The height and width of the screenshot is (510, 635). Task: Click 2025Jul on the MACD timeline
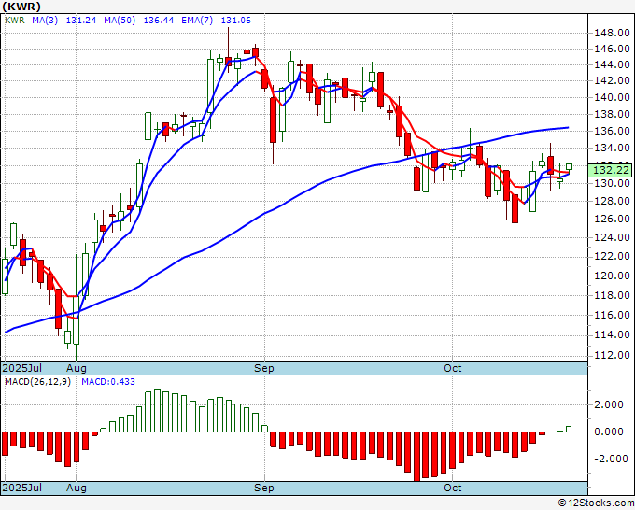point(21,488)
